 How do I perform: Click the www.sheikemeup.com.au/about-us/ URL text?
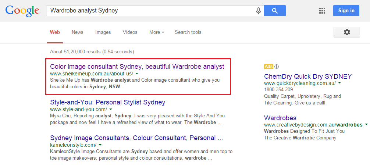pyautogui.click(x=92, y=73)
